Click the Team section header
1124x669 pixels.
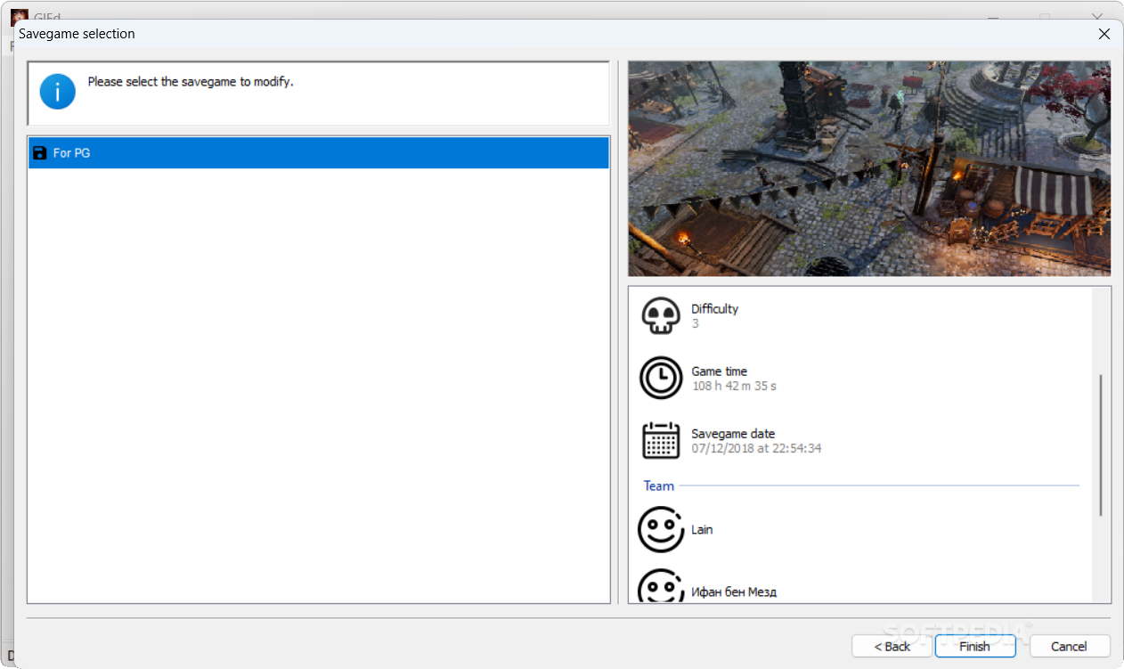(x=659, y=485)
